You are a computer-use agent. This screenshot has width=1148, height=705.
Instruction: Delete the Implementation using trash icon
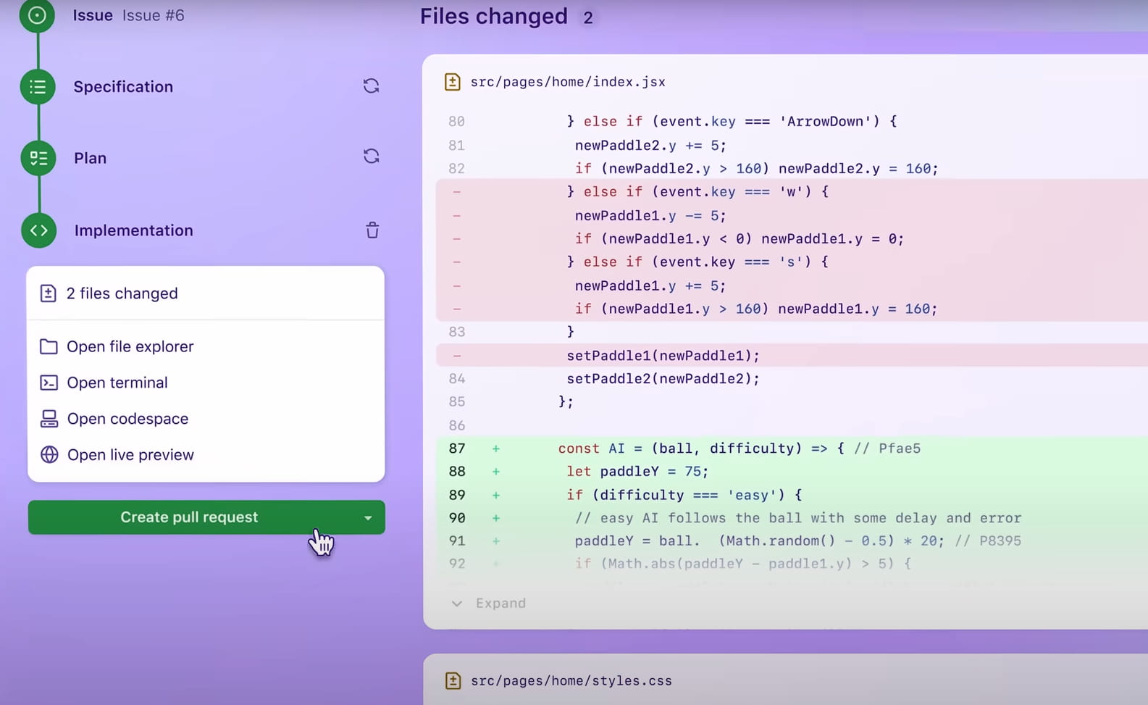[372, 230]
